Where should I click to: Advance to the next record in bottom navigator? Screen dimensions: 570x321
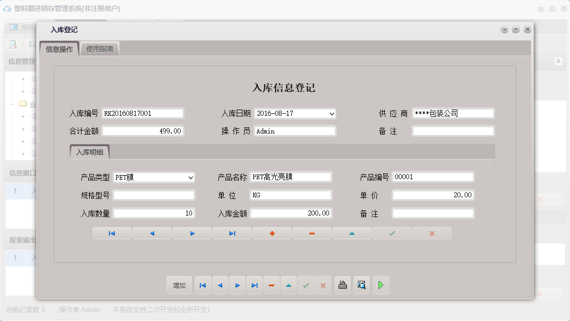237,285
